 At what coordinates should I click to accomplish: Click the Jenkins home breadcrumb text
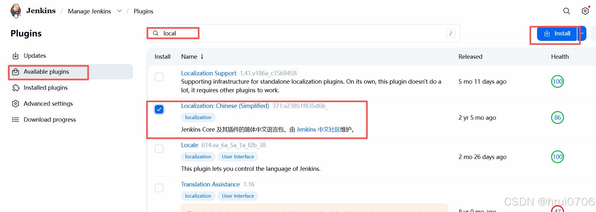pos(41,11)
